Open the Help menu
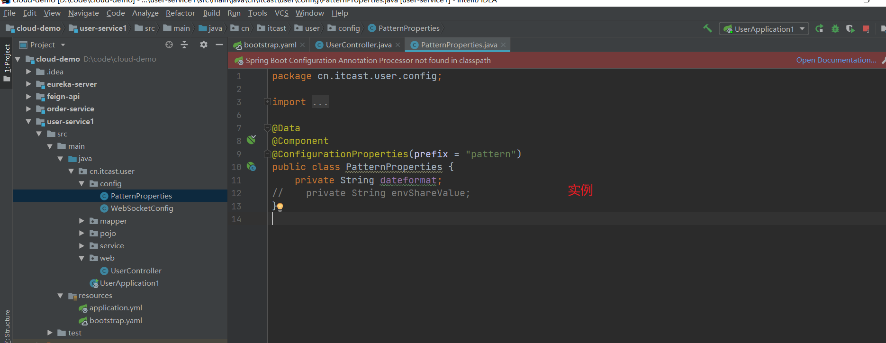The image size is (886, 343). (x=340, y=13)
